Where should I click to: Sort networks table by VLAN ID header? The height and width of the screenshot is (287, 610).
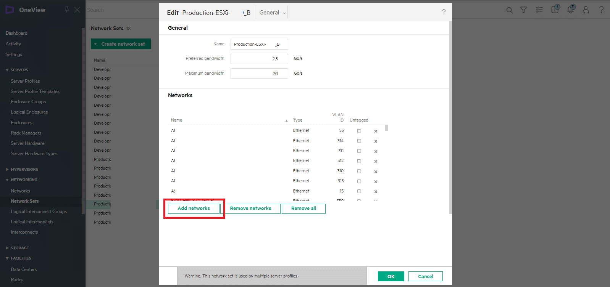coord(338,117)
